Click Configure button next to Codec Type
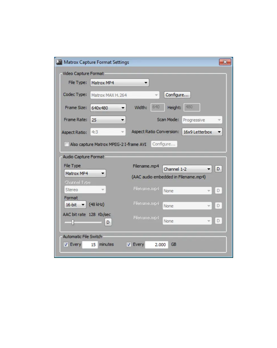The height and width of the screenshot is (348, 277). click(177, 95)
